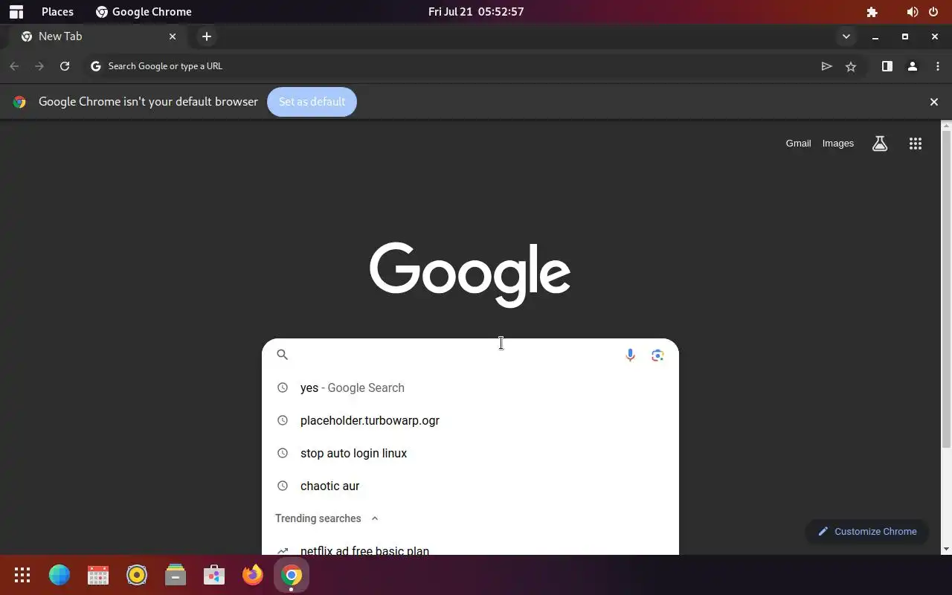Open the activities overview icon at top-left
This screenshot has width=952, height=595.
[x=16, y=12]
